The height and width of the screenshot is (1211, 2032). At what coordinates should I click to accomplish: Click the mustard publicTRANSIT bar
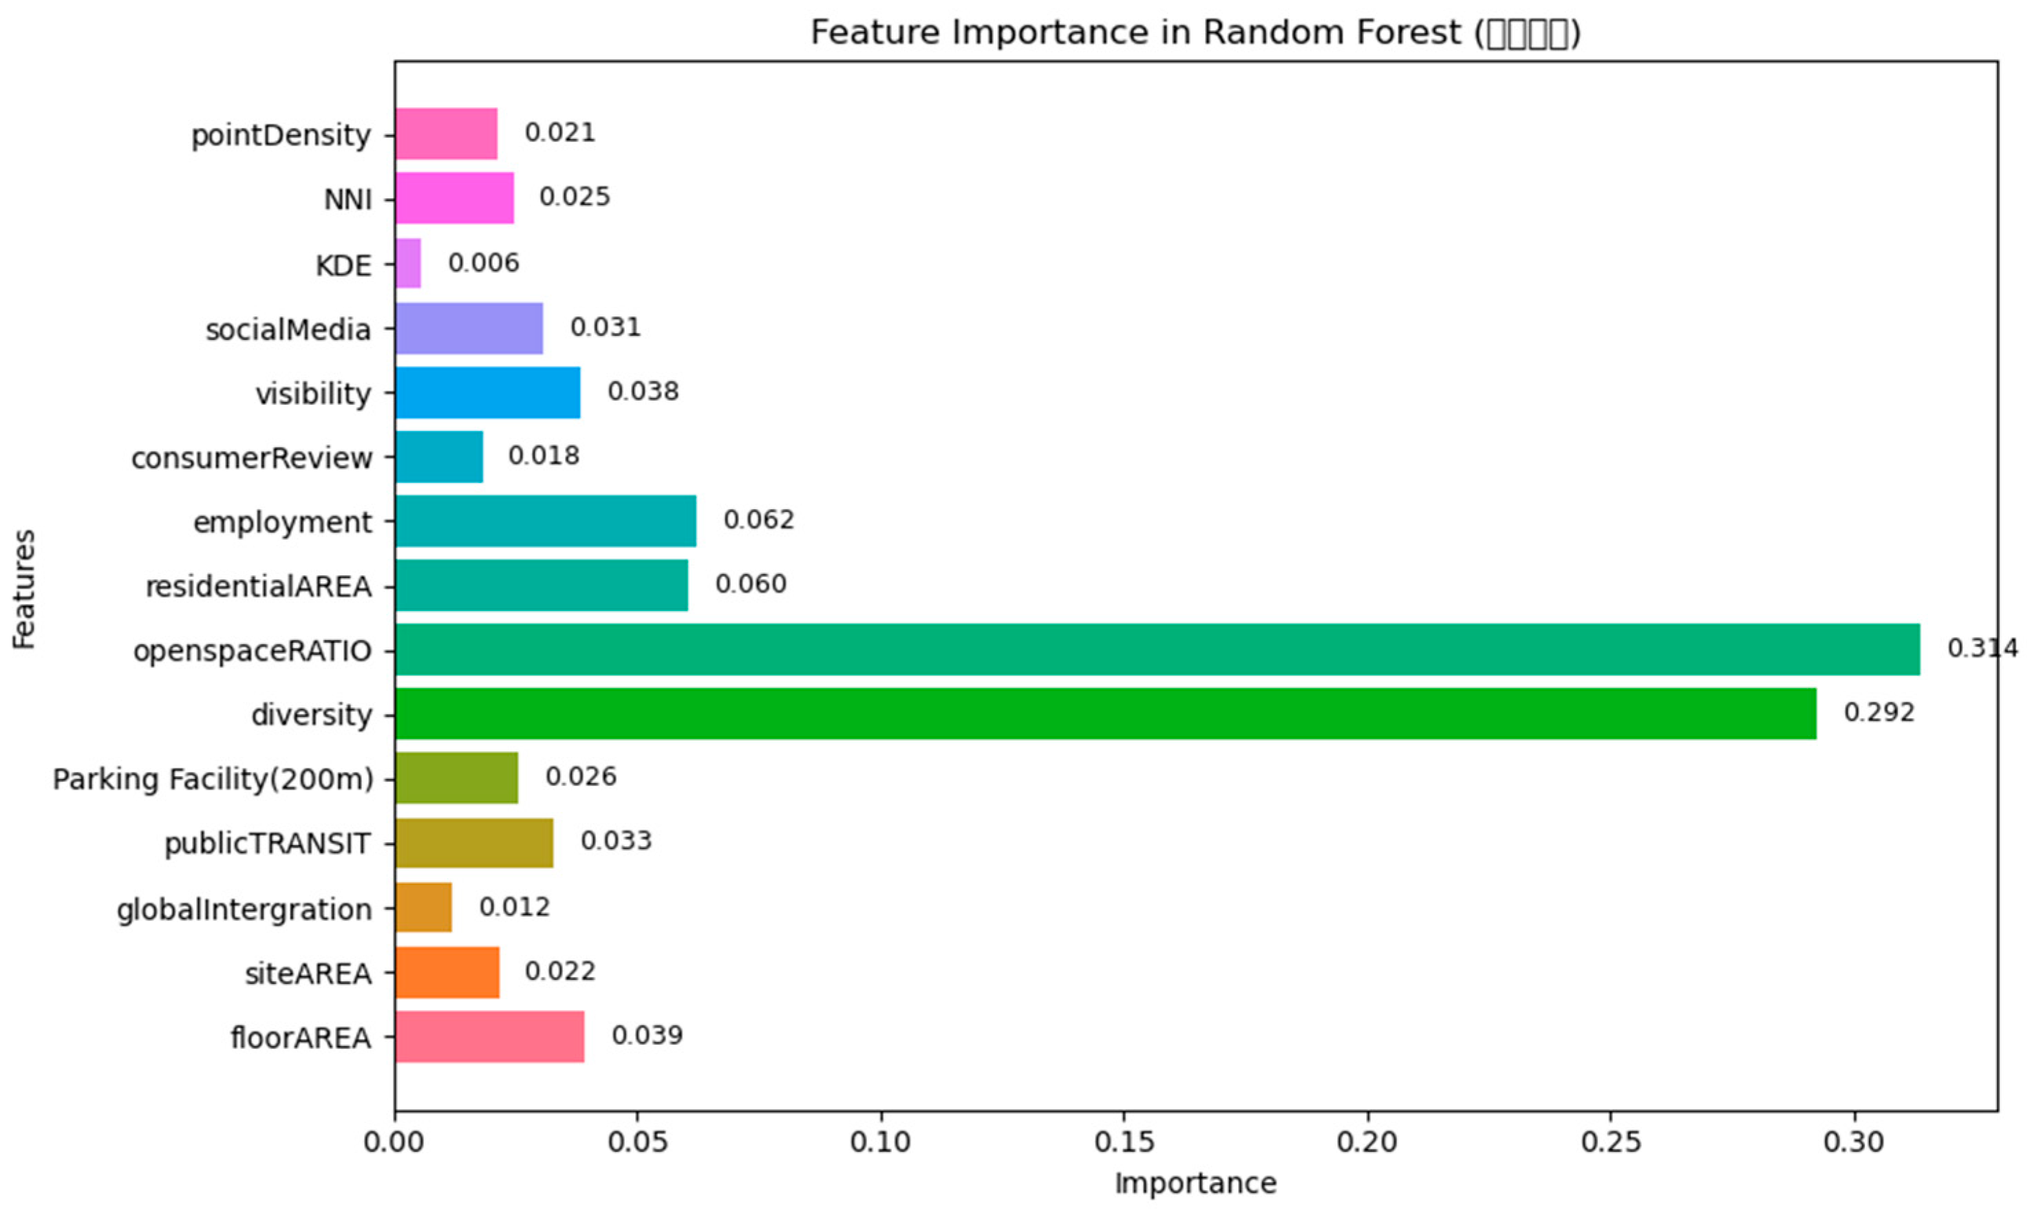pyautogui.click(x=474, y=842)
